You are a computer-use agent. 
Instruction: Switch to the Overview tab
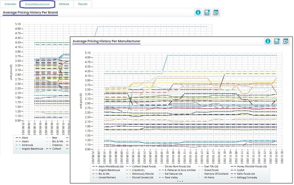click(x=10, y=4)
